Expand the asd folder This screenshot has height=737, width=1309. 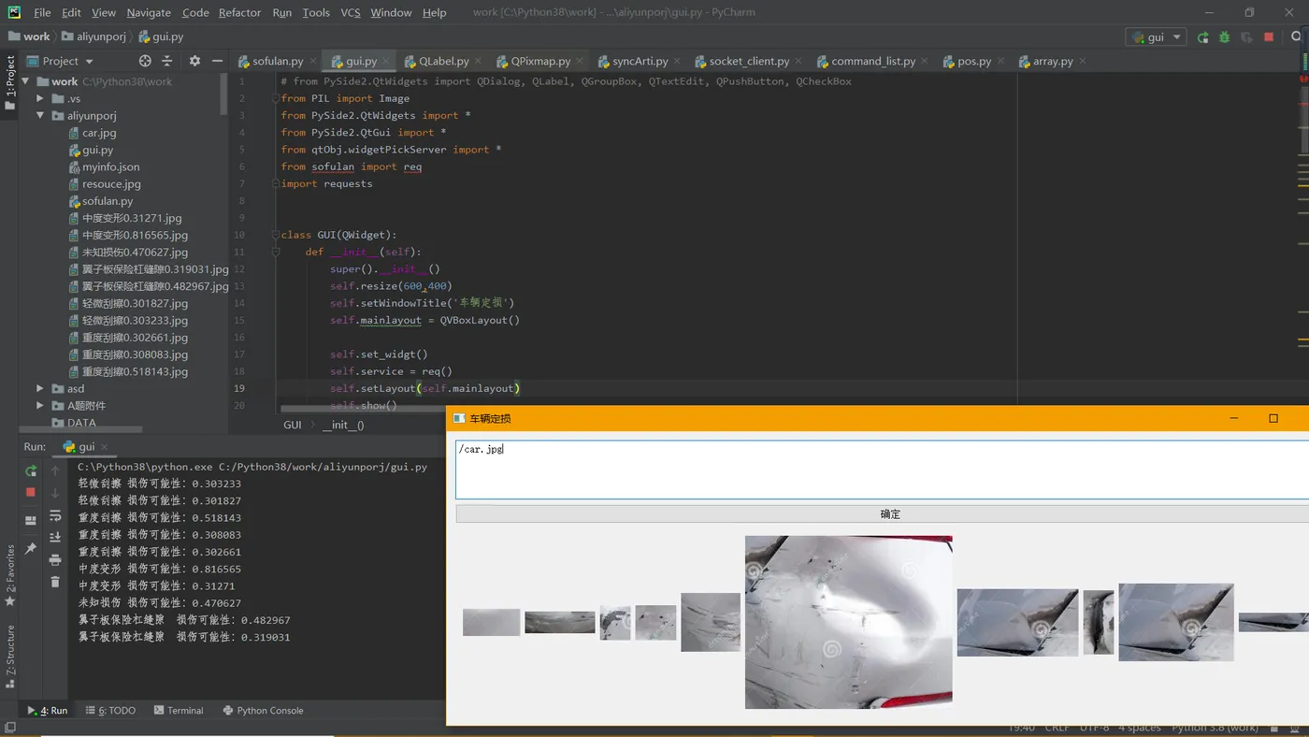(40, 388)
